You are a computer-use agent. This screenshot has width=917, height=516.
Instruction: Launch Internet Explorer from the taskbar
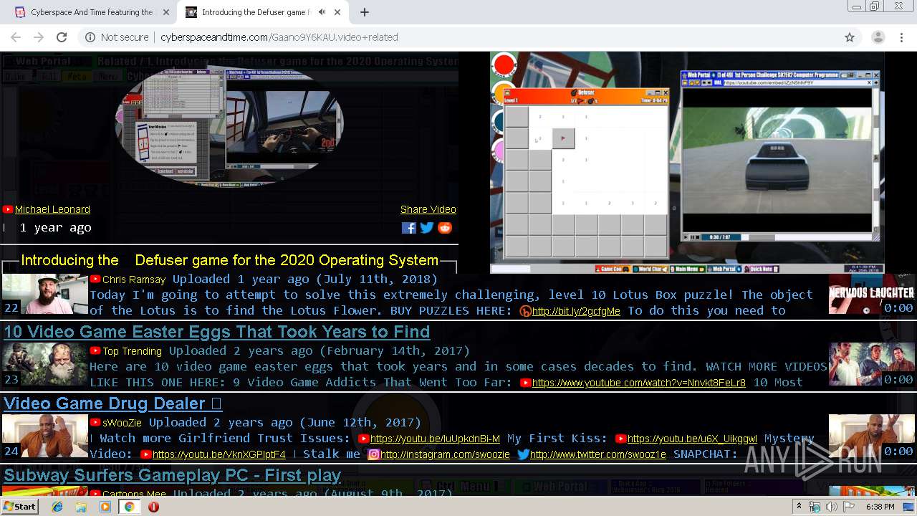tap(57, 507)
